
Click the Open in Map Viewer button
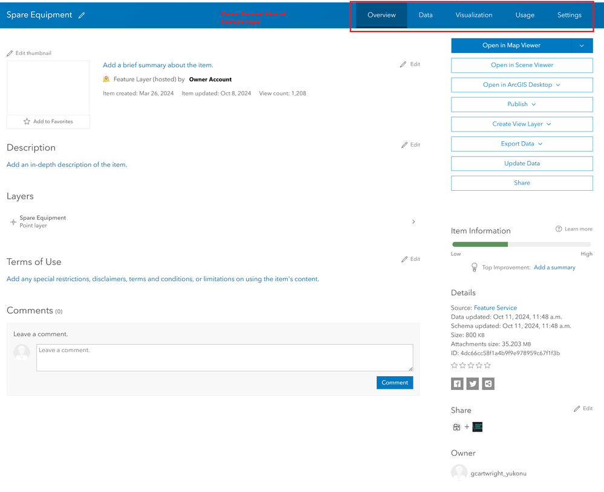click(511, 45)
